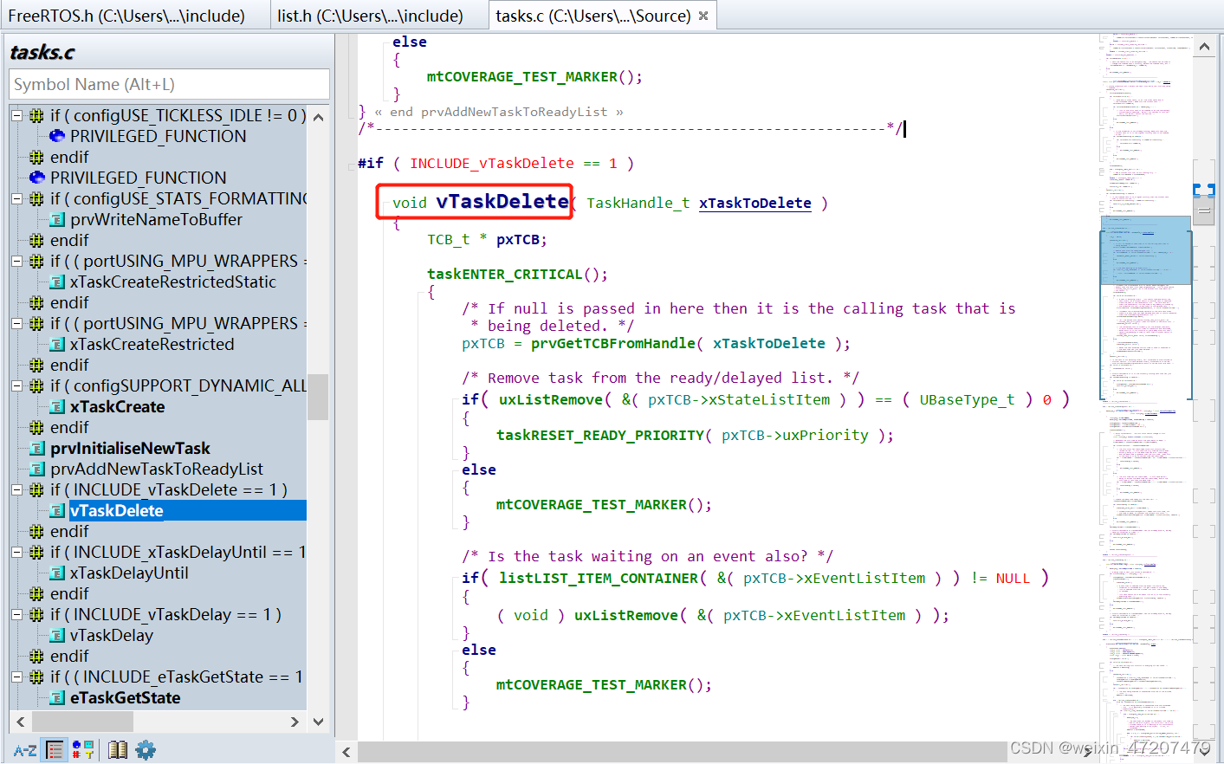Click taskENTER_CRITICAL macro in code

click(x=504, y=274)
